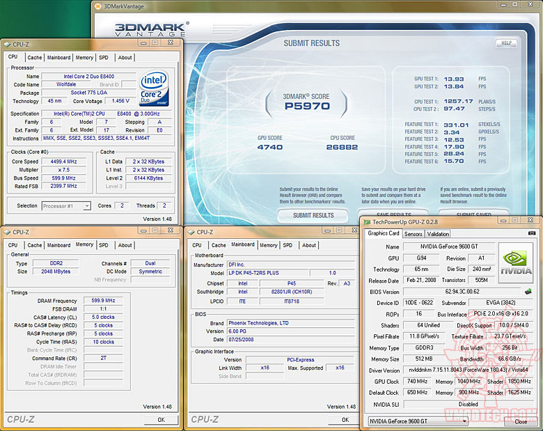Open the About tab in the top CPU-Z window

(x=125, y=58)
